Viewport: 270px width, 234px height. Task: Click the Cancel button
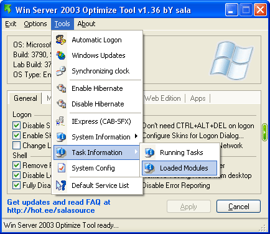click(x=238, y=207)
